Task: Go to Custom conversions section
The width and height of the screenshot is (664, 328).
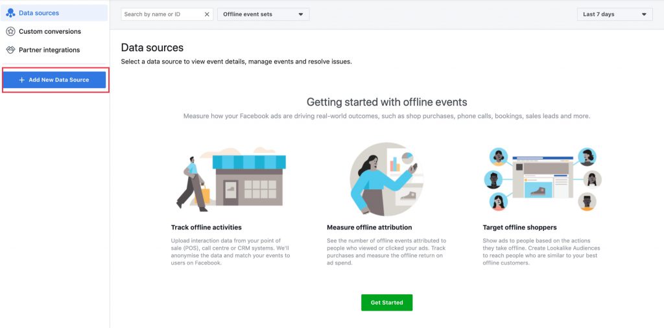Action: [50, 31]
